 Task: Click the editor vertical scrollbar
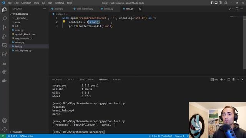[x=244, y=42]
